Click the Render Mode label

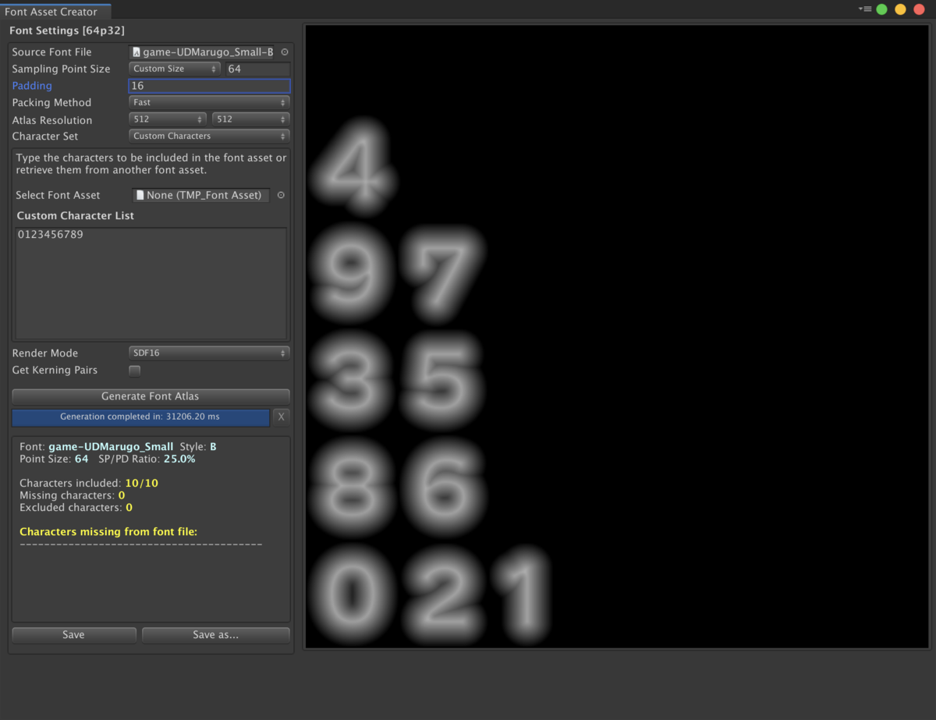tap(45, 353)
